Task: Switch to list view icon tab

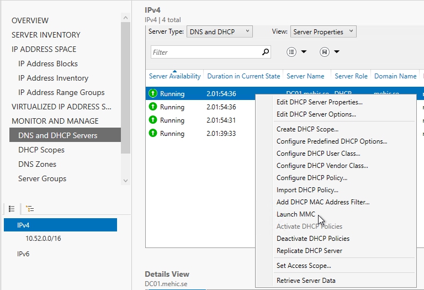Action: point(12,208)
